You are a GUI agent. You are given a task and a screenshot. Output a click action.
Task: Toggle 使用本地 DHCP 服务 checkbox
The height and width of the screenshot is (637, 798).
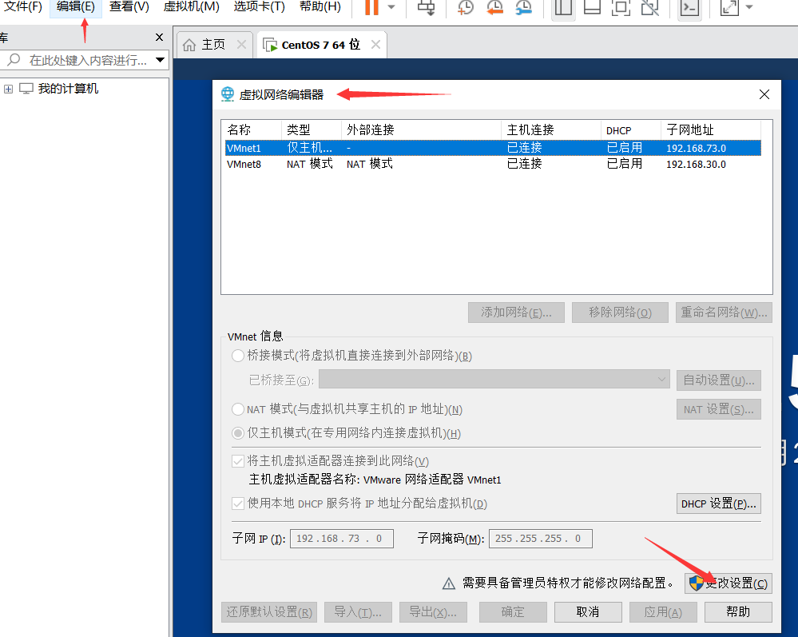click(238, 504)
